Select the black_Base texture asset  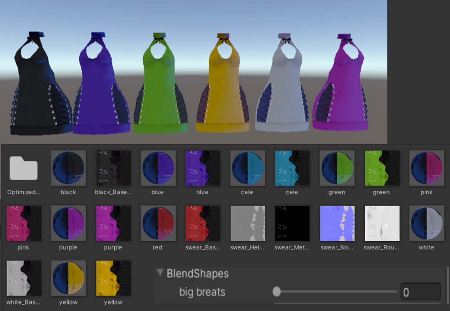(113, 168)
